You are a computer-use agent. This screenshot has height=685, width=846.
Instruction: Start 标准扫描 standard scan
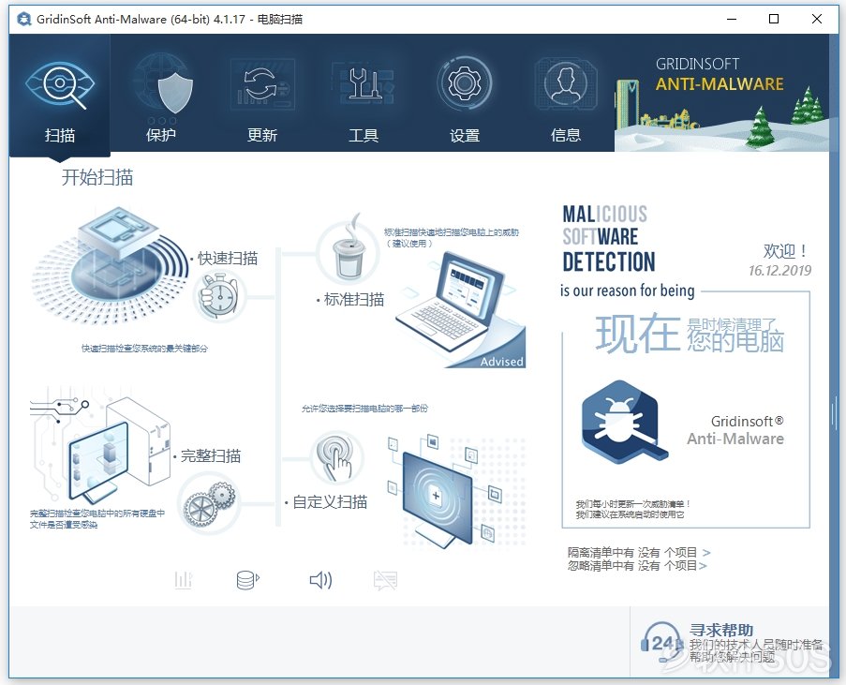pyautogui.click(x=353, y=299)
